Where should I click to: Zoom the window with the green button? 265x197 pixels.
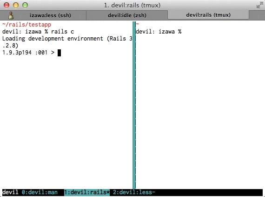[x=25, y=5]
